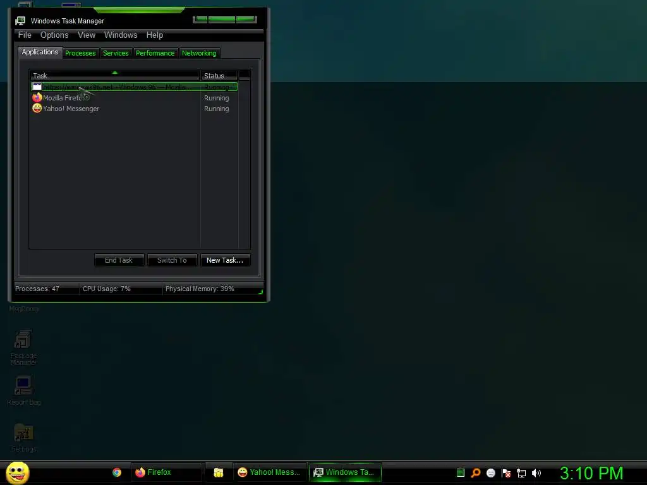Switch to the Networking tab
647x485 pixels.
tap(199, 53)
